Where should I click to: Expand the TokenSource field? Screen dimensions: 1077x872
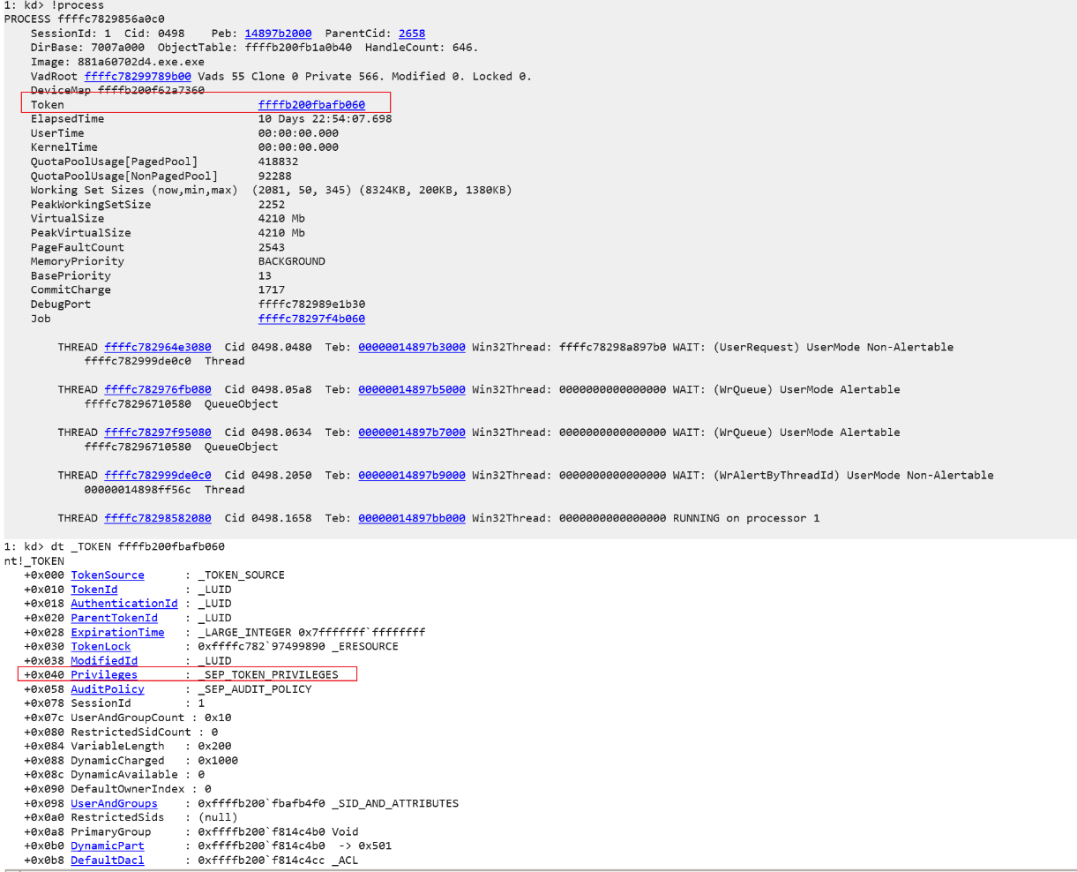tap(108, 575)
